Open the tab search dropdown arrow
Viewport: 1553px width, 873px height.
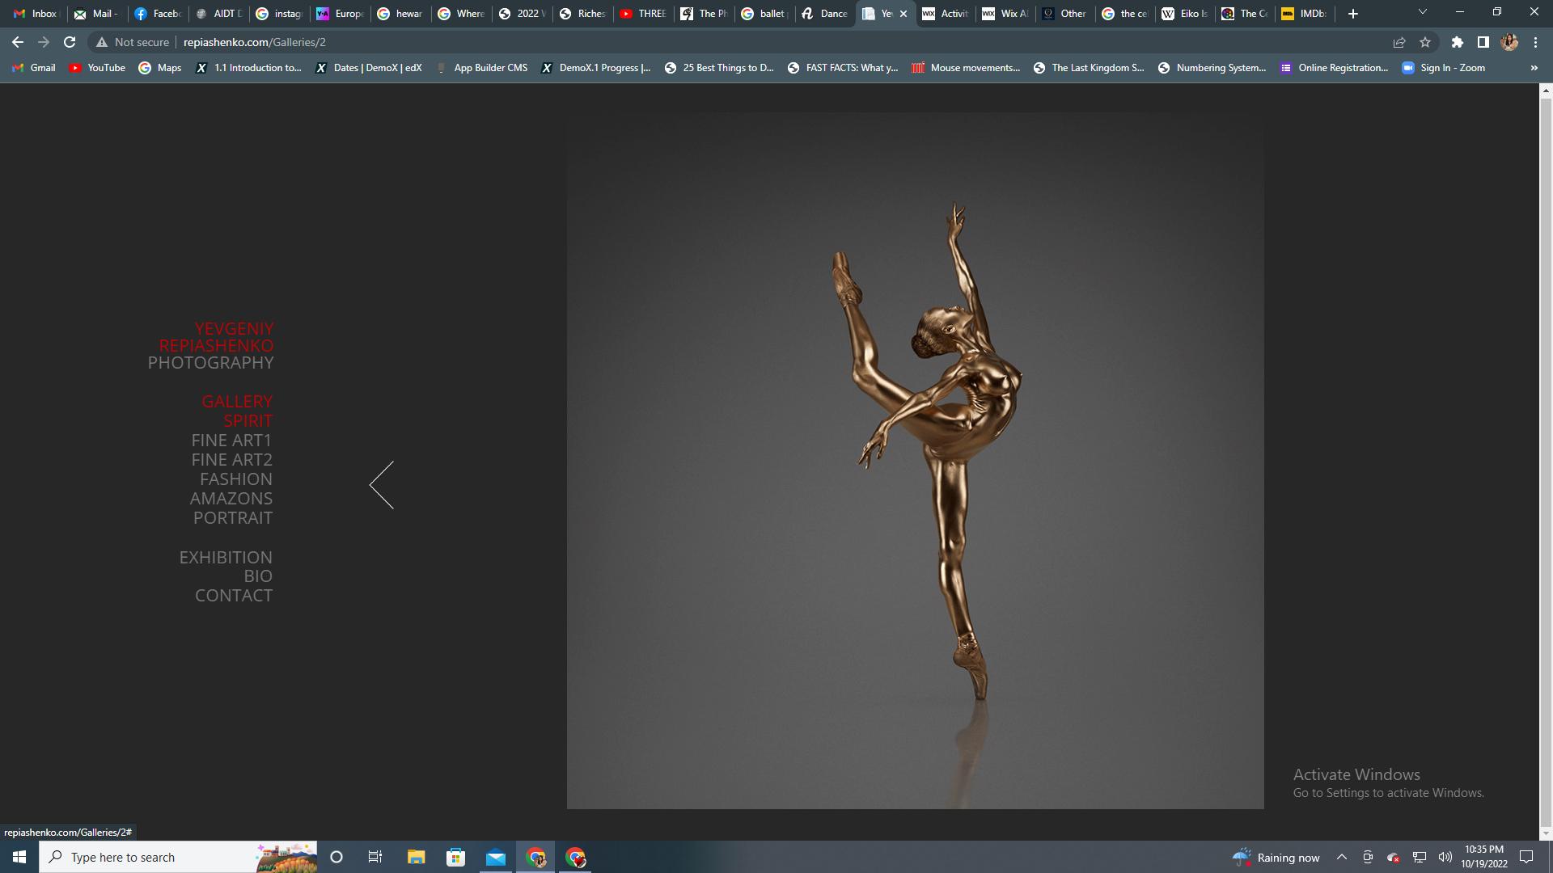coord(1422,13)
